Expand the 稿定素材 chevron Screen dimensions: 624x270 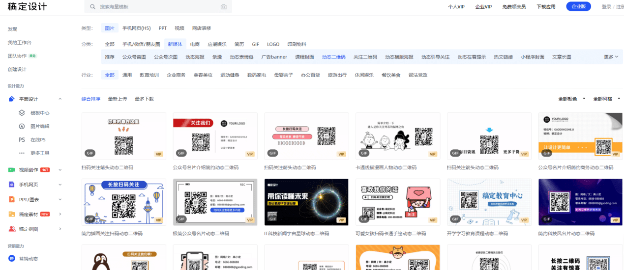tap(60, 214)
